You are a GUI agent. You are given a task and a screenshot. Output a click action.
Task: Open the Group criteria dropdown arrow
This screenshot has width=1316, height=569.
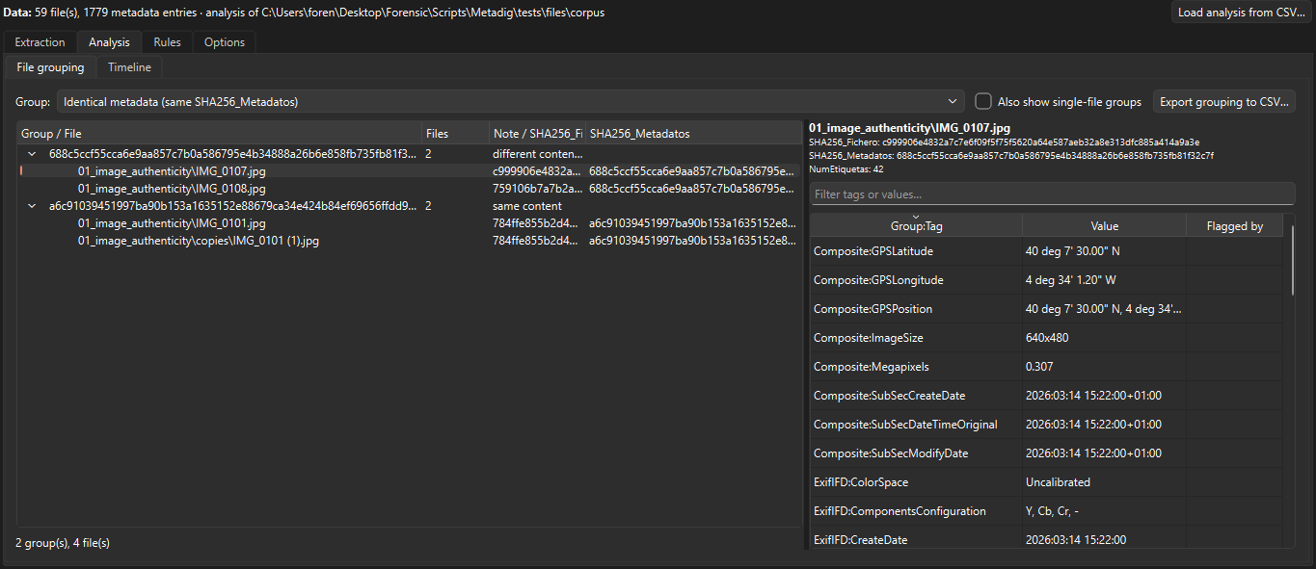[953, 101]
